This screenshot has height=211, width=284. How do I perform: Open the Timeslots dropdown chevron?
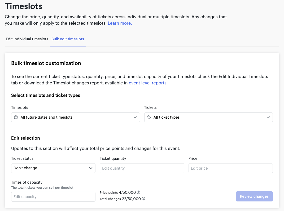[x=135, y=117]
